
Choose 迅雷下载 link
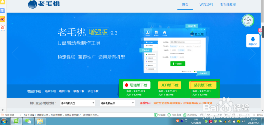pos(50,91)
